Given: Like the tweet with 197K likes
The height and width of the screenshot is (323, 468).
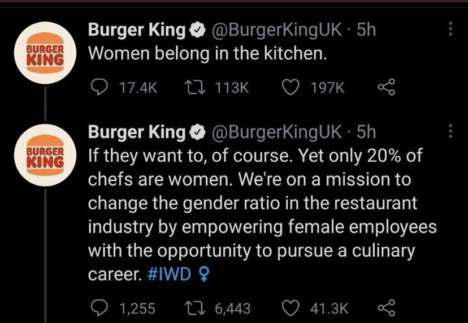Looking at the screenshot, I should tap(291, 88).
